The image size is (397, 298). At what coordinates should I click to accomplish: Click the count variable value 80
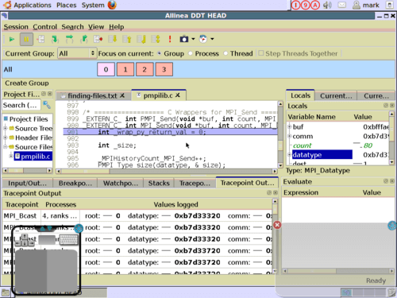coord(368,145)
